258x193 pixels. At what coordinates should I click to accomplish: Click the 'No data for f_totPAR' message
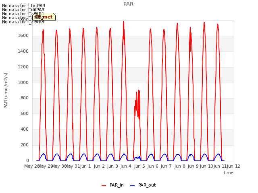point(24,6)
